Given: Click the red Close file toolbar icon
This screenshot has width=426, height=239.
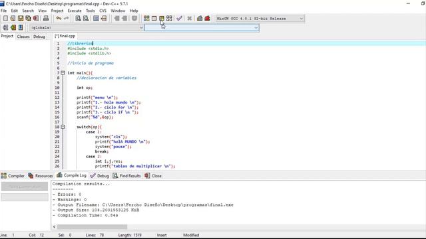Looking at the screenshot, I should tap(35, 19).
